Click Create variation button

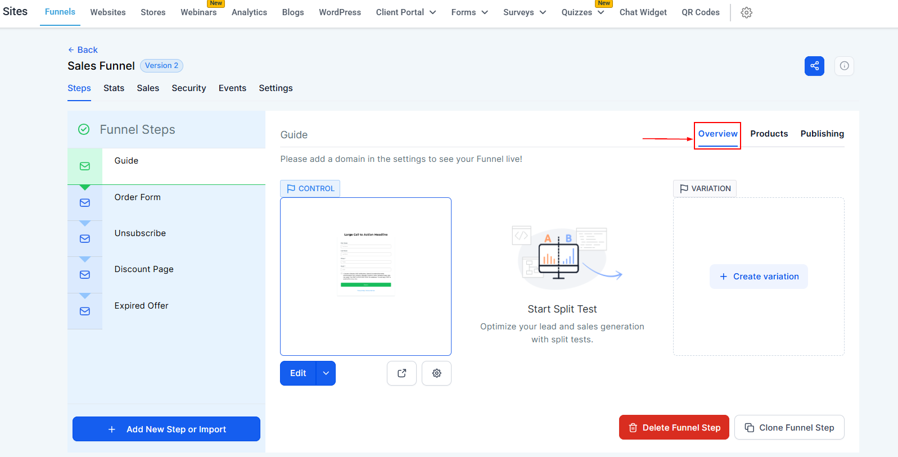click(x=759, y=277)
